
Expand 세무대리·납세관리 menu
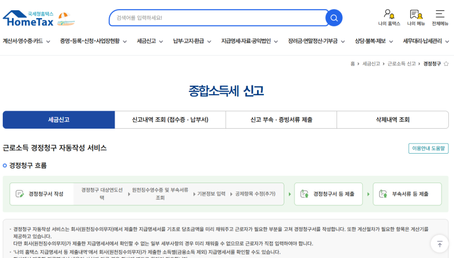(x=426, y=41)
